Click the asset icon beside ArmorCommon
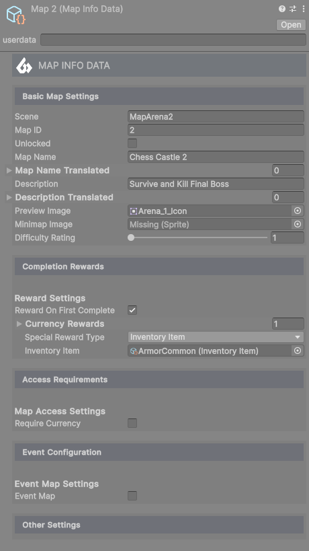This screenshot has height=551, width=309. [x=133, y=351]
